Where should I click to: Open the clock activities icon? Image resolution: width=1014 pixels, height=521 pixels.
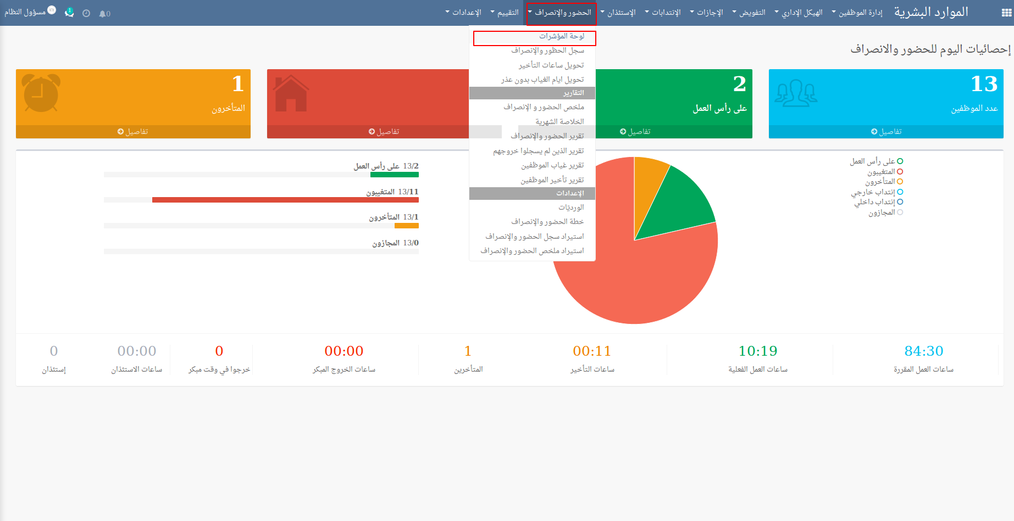pos(86,14)
